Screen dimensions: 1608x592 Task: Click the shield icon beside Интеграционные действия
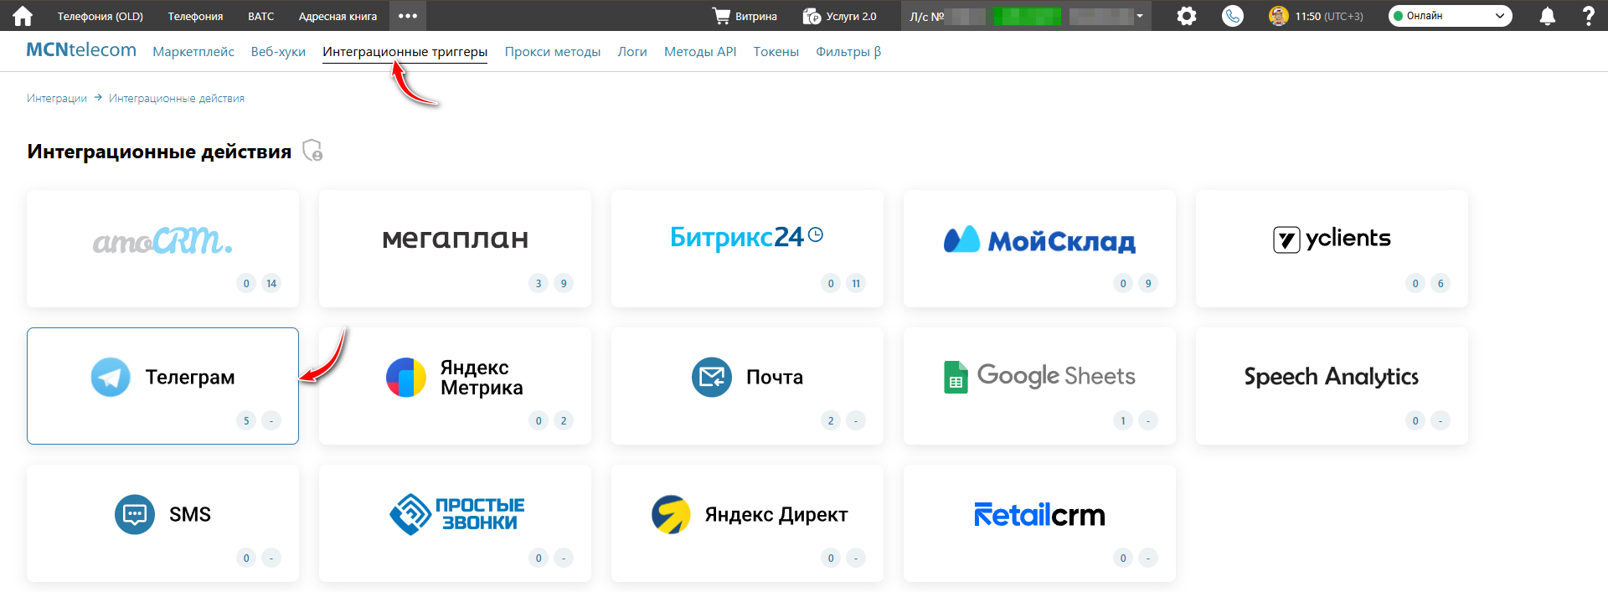click(312, 150)
